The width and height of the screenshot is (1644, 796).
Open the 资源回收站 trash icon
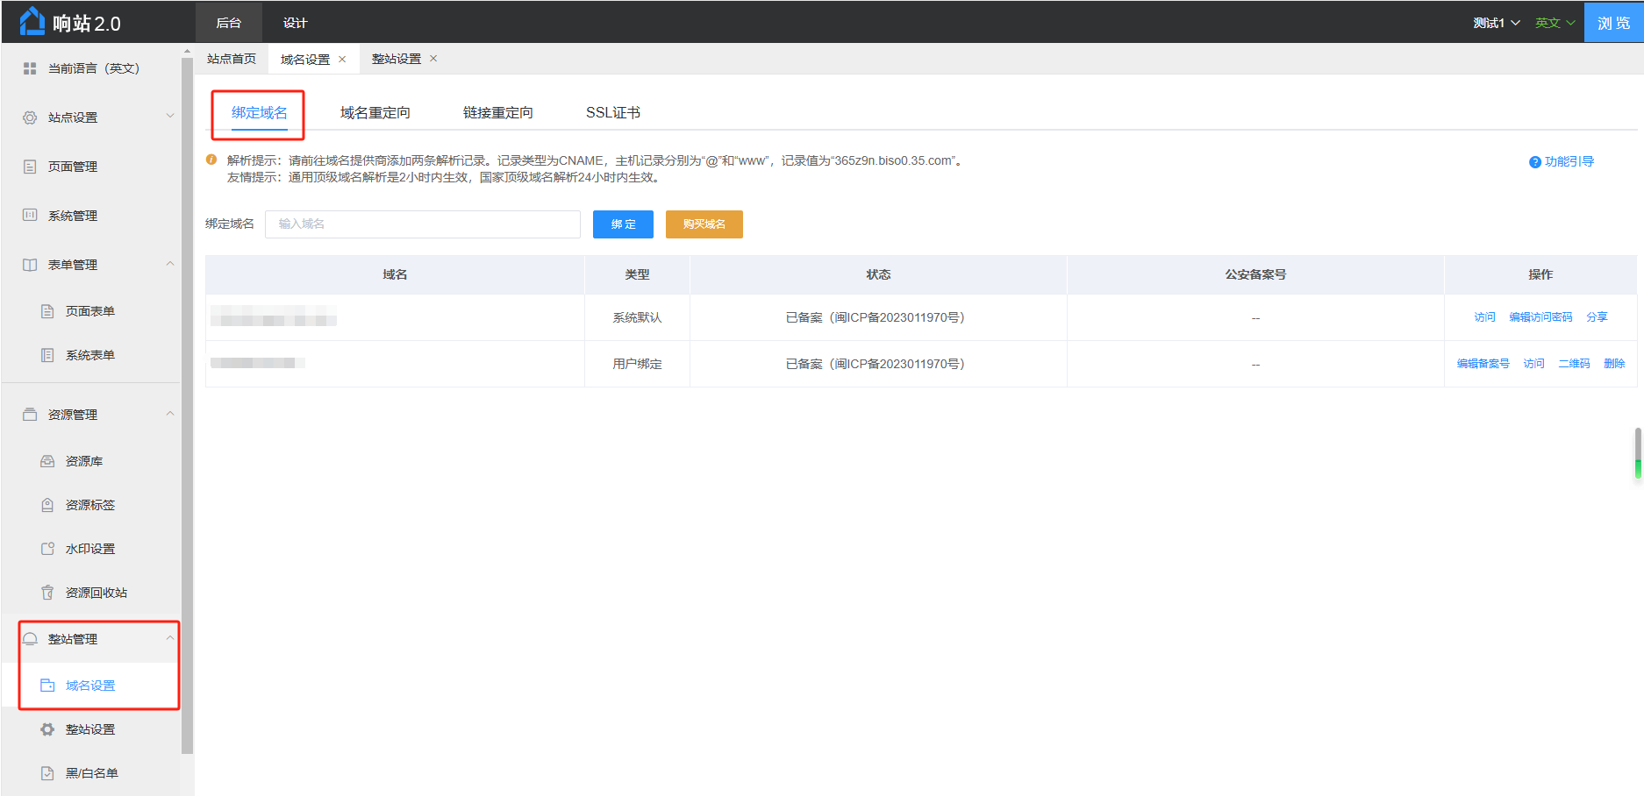click(x=47, y=593)
